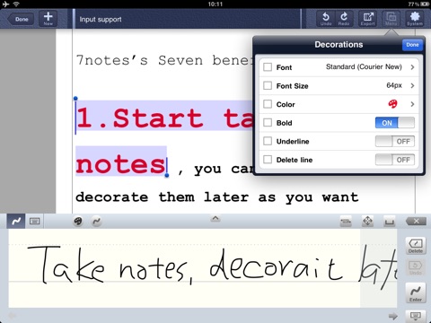Select handwriting input mode icon
The height and width of the screenshot is (323, 431).
point(16,222)
